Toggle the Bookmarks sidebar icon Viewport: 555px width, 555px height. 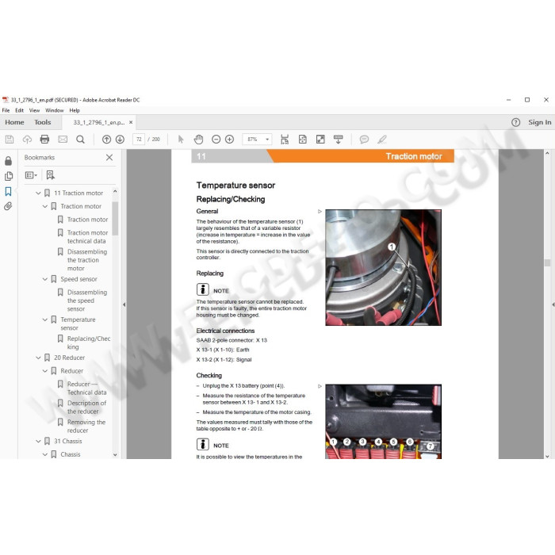8,192
